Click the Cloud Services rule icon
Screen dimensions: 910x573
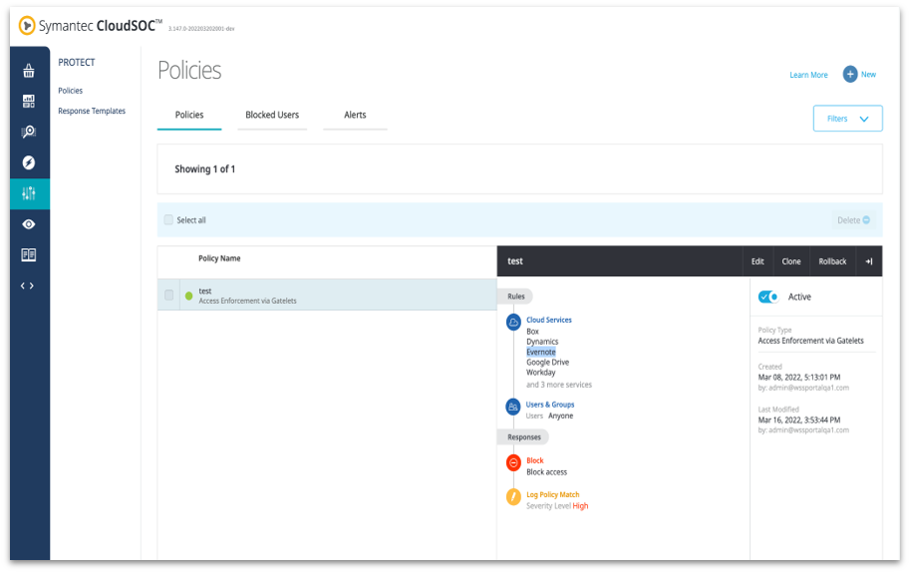(x=513, y=321)
